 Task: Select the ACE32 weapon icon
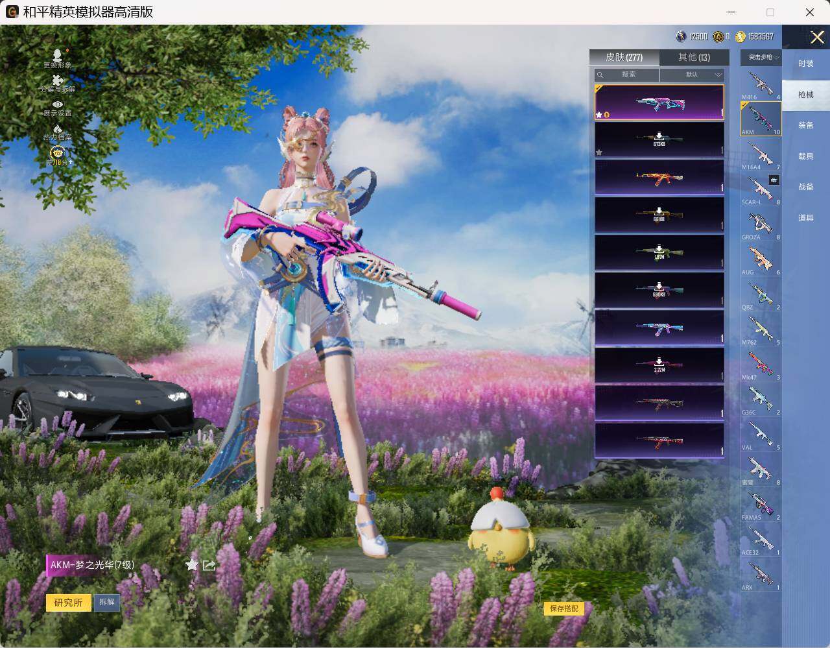click(x=761, y=539)
